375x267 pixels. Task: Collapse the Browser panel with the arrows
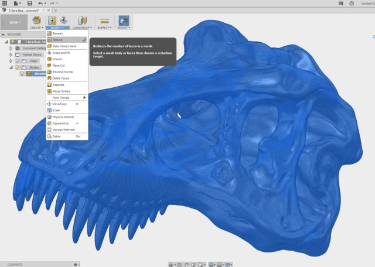[3, 35]
